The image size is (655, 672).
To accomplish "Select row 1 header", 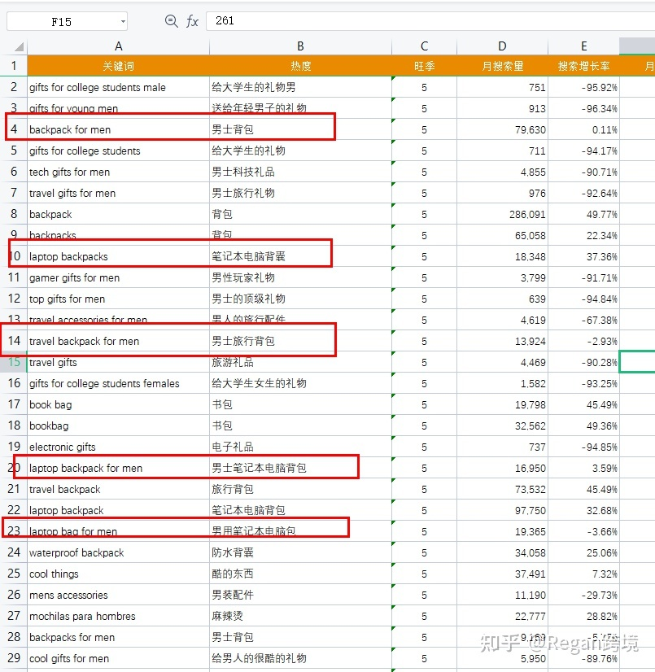I will [14, 66].
